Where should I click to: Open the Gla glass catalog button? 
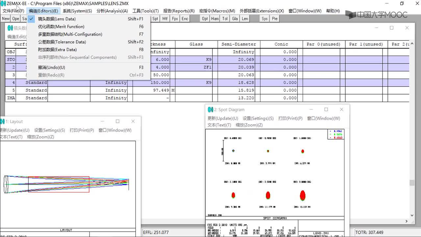(x=235, y=19)
